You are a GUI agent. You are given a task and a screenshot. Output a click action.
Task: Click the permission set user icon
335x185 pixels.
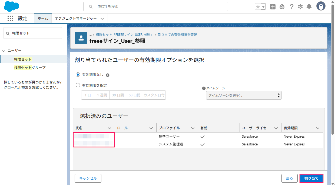click(x=81, y=38)
